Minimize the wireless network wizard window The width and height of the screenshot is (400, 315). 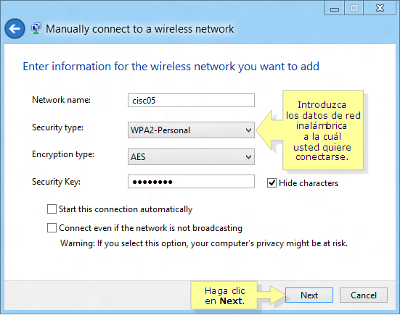[335, 8]
